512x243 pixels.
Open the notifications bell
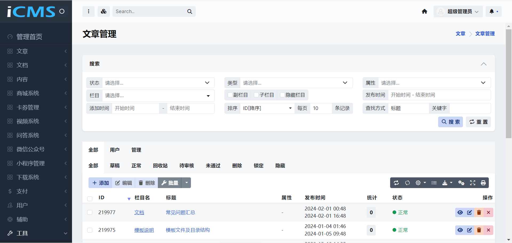coord(492,11)
